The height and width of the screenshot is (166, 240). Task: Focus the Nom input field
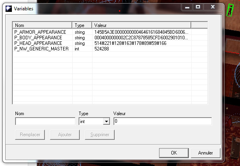click(45, 121)
